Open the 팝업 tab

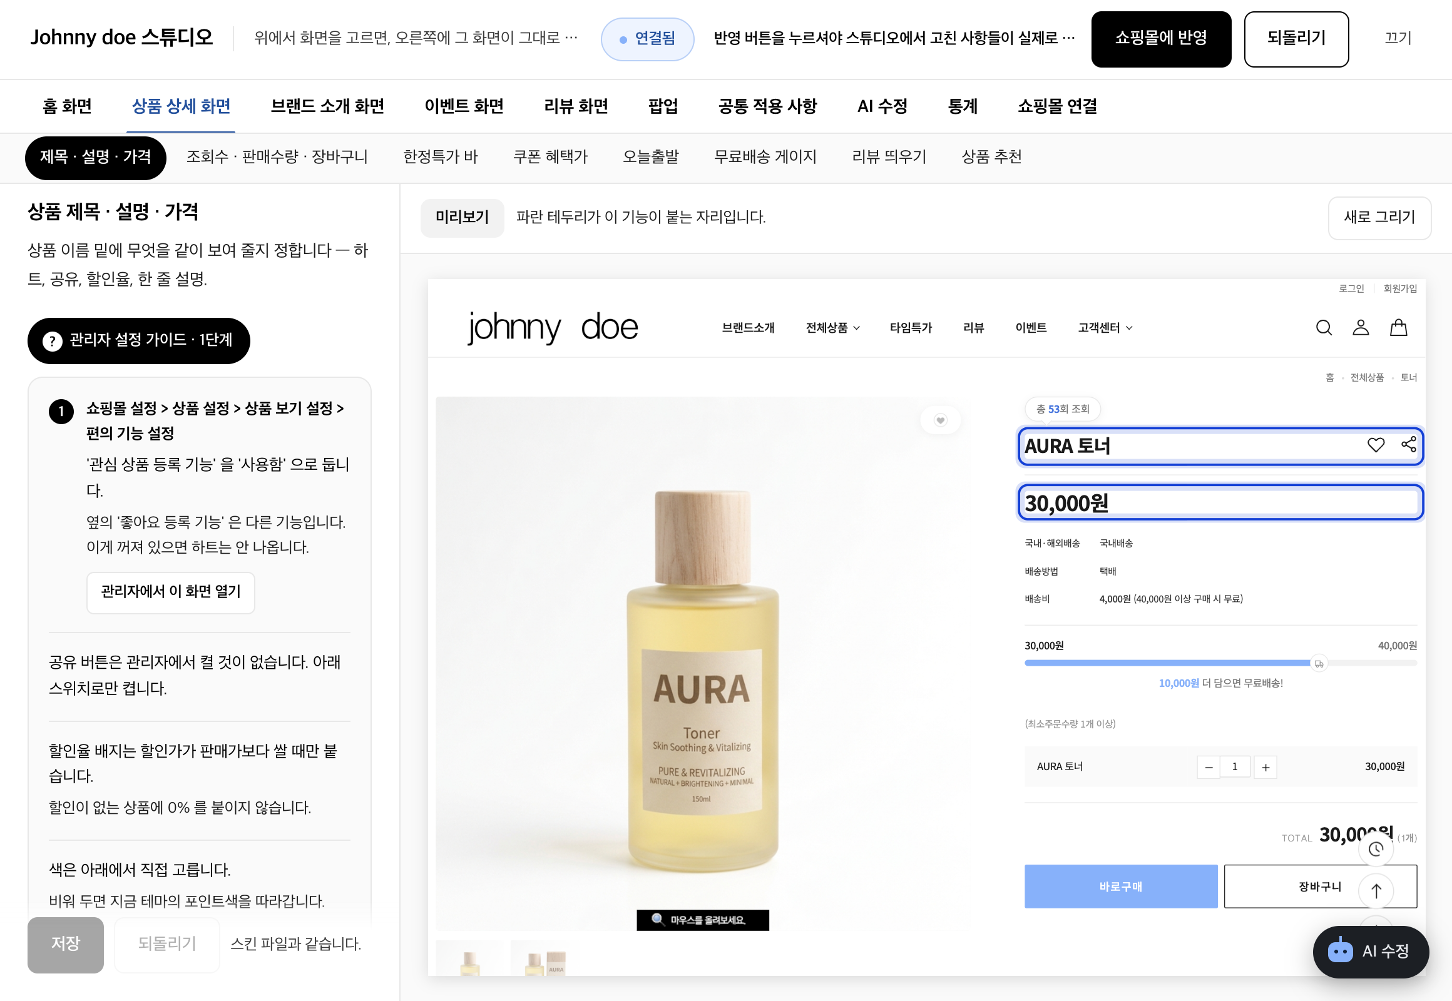pos(663,106)
